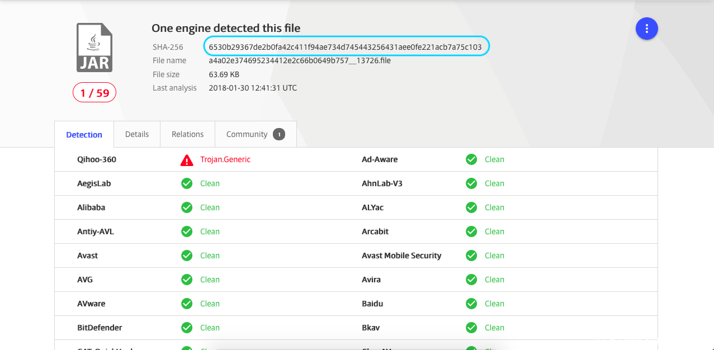The width and height of the screenshot is (714, 350).
Task: Click the JAR file type icon
Action: tap(94, 48)
